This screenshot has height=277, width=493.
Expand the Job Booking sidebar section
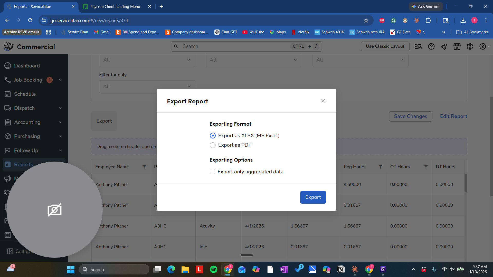coord(60,80)
